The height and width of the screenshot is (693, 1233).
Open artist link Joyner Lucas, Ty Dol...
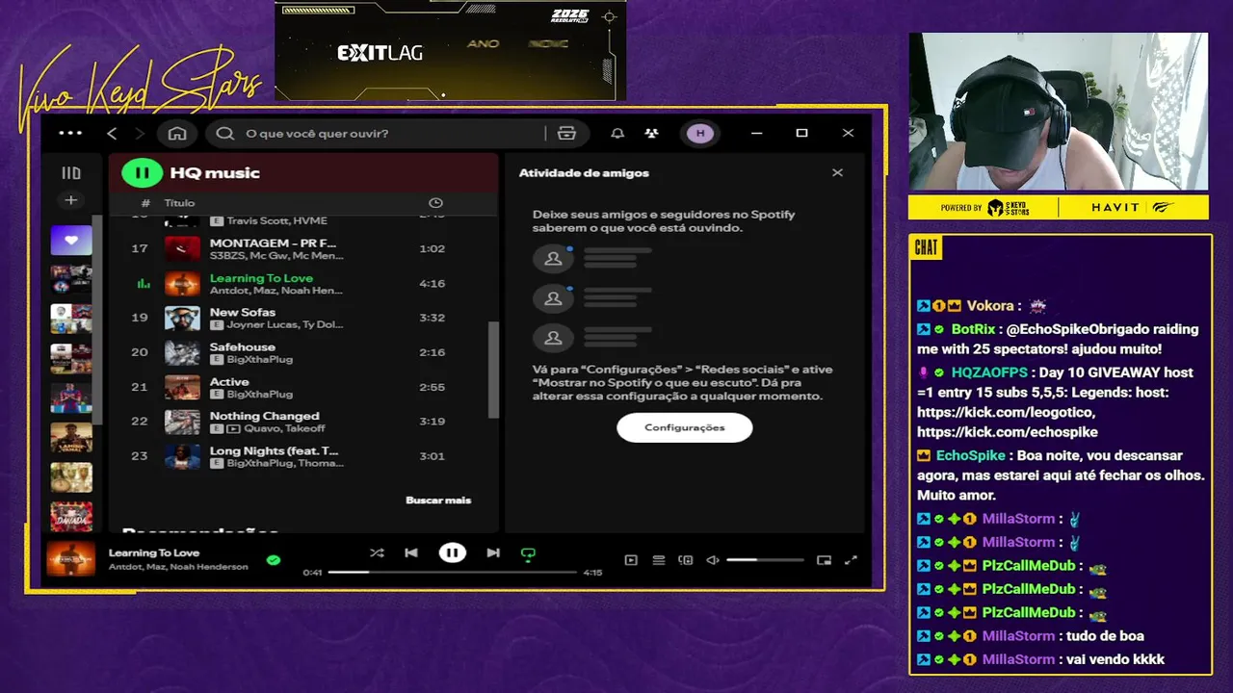285,325
